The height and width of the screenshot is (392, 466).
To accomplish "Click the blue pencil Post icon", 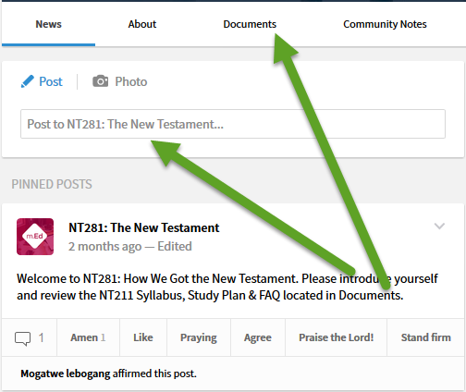I will 27,81.
